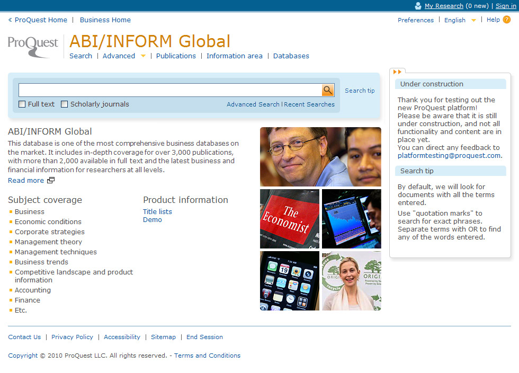Click the Under construction panel header

451,84
